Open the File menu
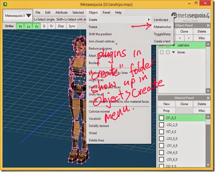The width and height of the screenshot is (215, 172). [x=38, y=12]
